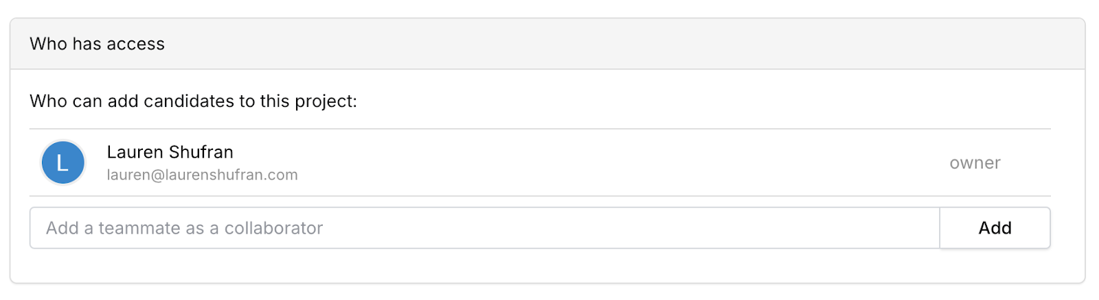Select the Lauren Shufran collaborator row
The image size is (1099, 300).
[x=540, y=163]
